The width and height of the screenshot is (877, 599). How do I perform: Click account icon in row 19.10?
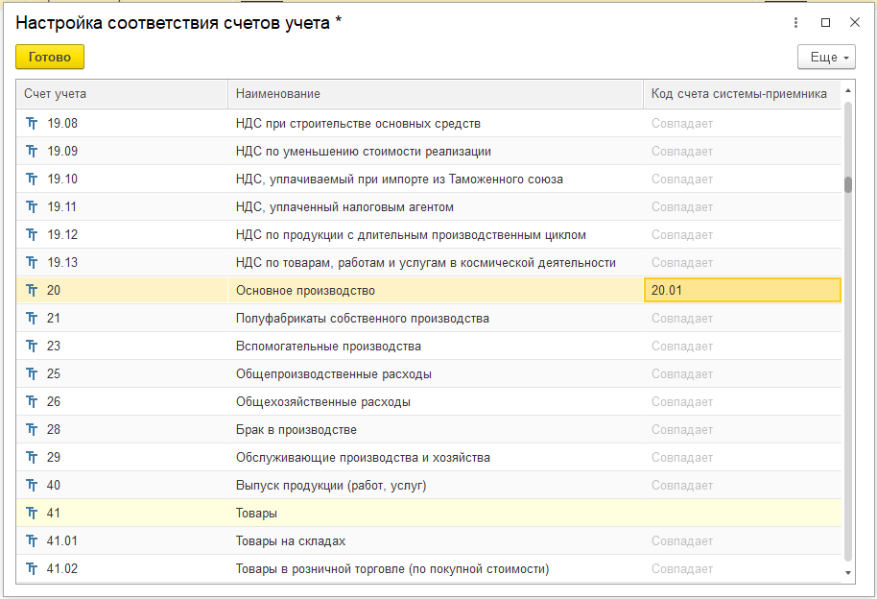[32, 180]
